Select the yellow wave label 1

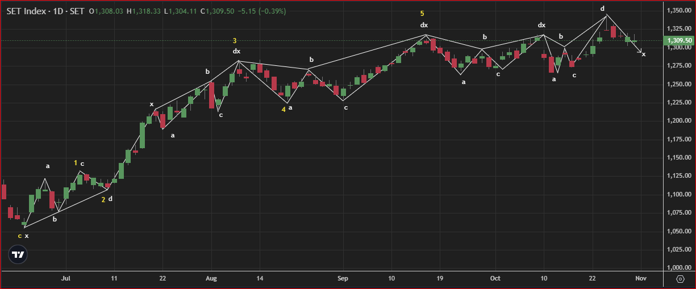[76, 163]
